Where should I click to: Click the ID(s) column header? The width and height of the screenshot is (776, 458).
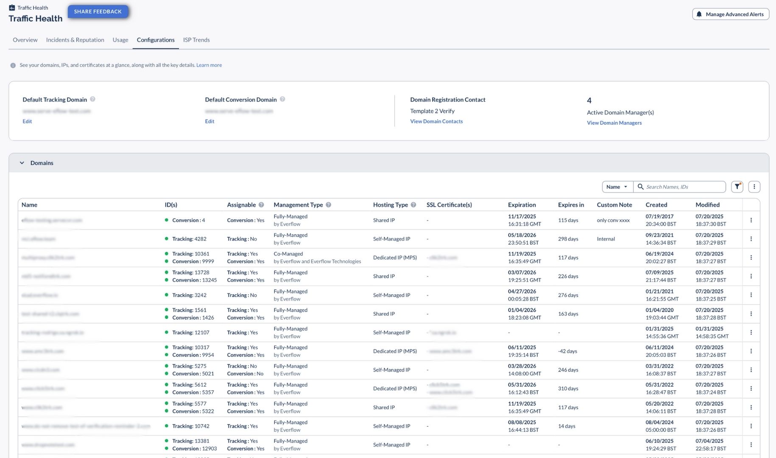(x=171, y=205)
